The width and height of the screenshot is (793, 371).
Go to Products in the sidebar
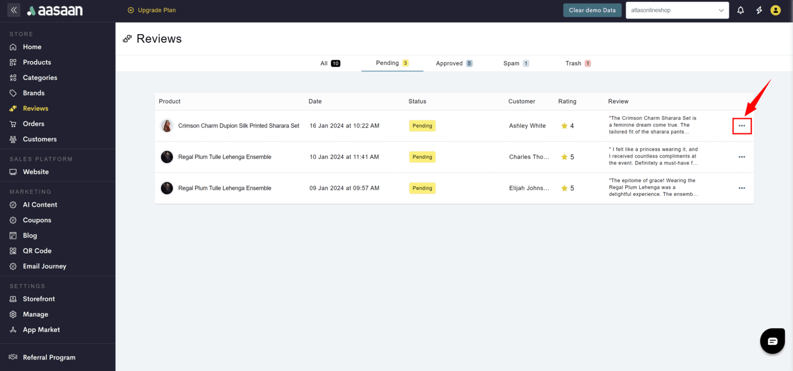tap(37, 62)
